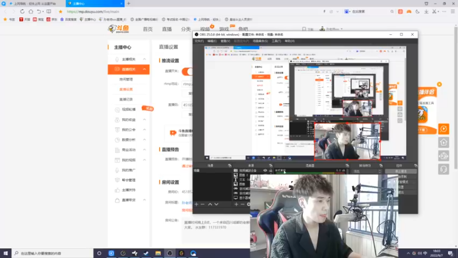Click the orange play icon on the right floating bar

pos(443,128)
